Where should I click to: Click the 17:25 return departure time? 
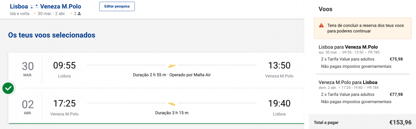pos(64,103)
